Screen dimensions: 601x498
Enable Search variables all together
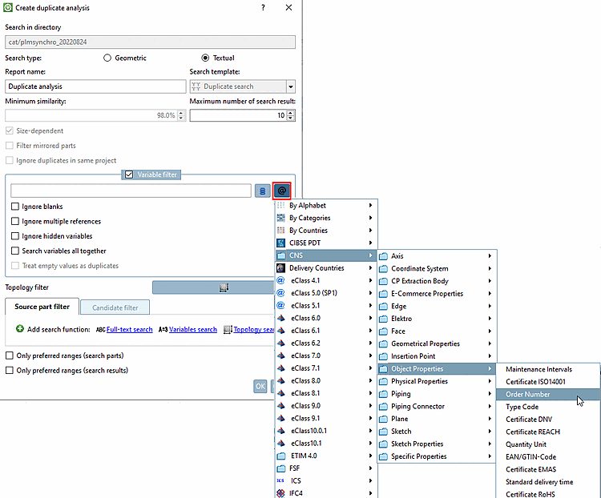click(15, 251)
